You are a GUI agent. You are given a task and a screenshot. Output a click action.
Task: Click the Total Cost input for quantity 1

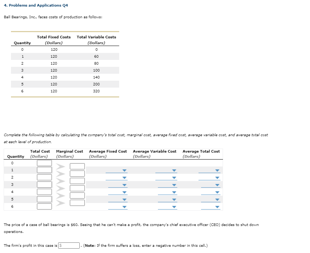pyautogui.click(x=44, y=170)
